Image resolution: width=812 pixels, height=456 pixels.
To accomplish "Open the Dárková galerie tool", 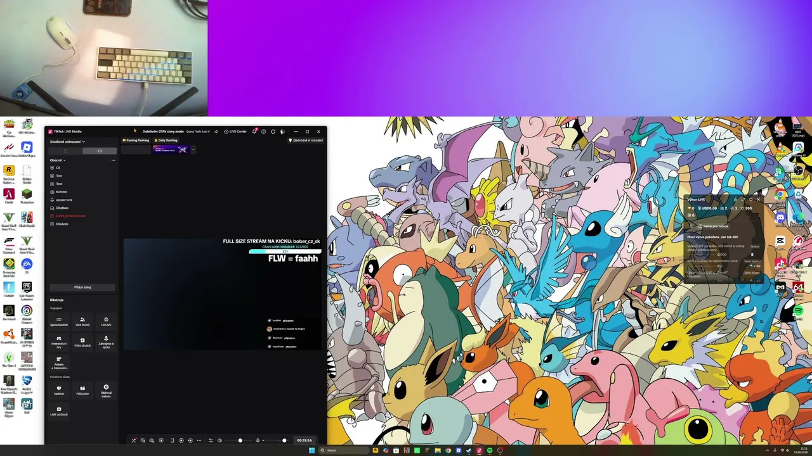I will [106, 390].
